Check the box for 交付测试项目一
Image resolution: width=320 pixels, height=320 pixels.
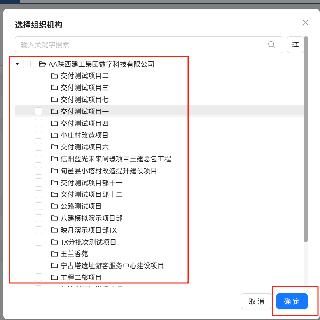point(38,111)
